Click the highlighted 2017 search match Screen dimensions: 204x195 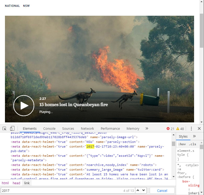90,147
